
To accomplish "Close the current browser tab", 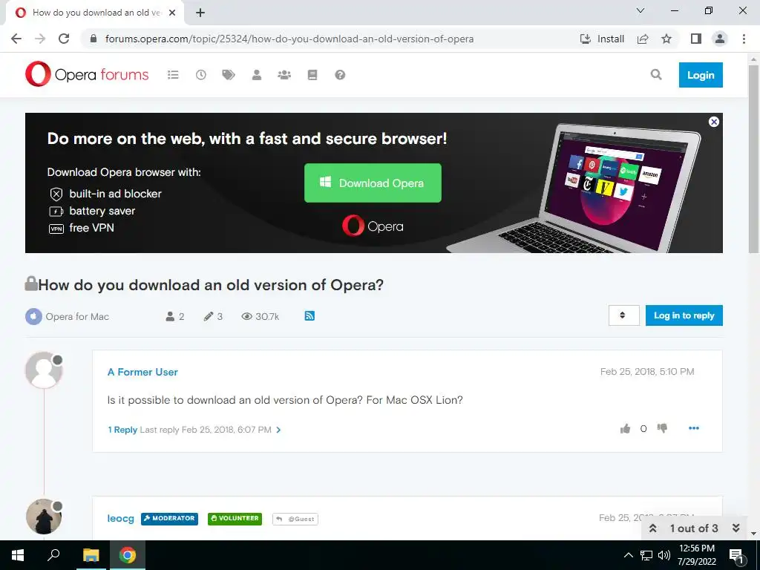I will pos(172,13).
